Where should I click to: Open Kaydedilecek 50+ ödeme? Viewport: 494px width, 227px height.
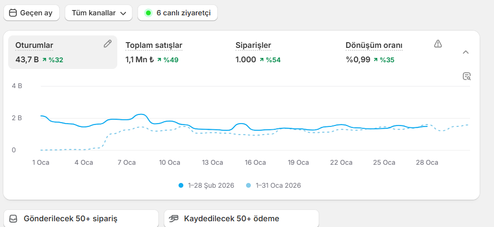[x=241, y=219]
